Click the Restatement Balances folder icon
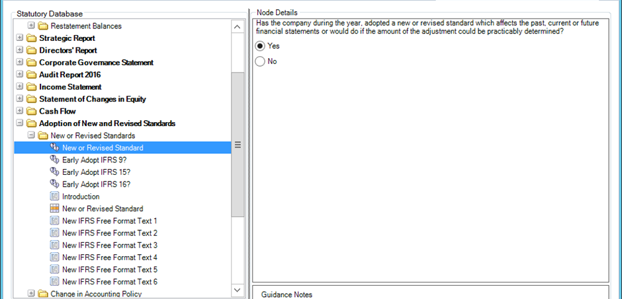Screen dimensions: 622x299 coord(42,26)
